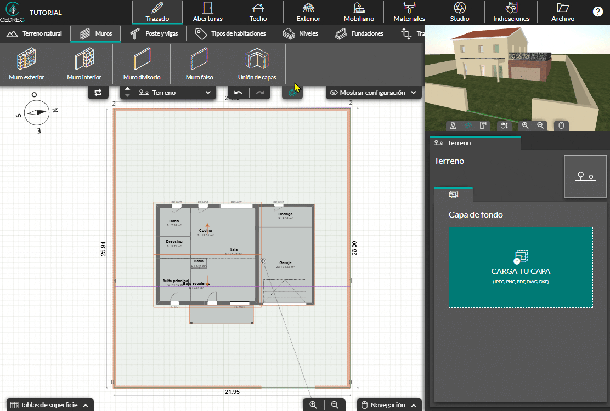This screenshot has height=411, width=610.
Task: Zoom in on the 3D preview
Action: [x=525, y=125]
